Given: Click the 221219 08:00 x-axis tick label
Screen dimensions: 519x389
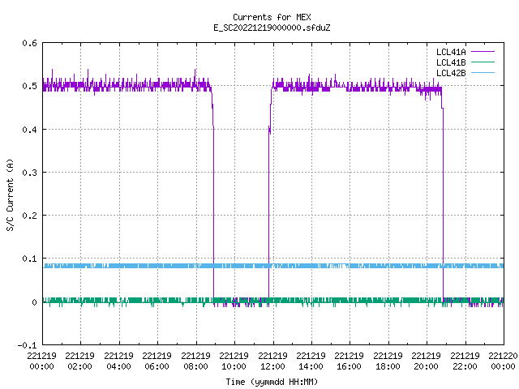Looking at the screenshot, I should coord(195,361).
